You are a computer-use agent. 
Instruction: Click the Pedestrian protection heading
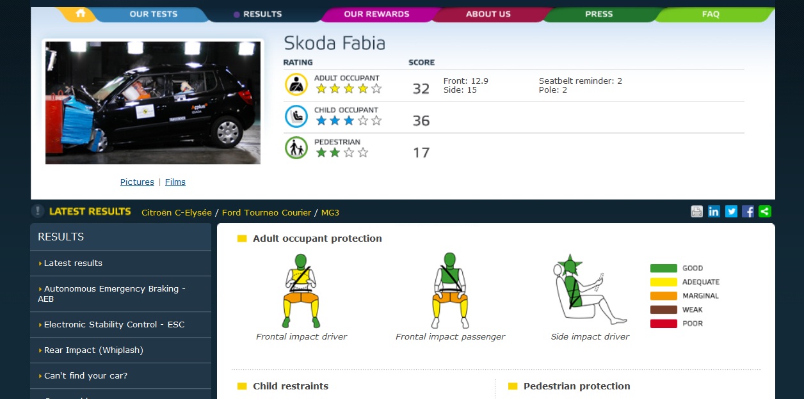tap(577, 386)
